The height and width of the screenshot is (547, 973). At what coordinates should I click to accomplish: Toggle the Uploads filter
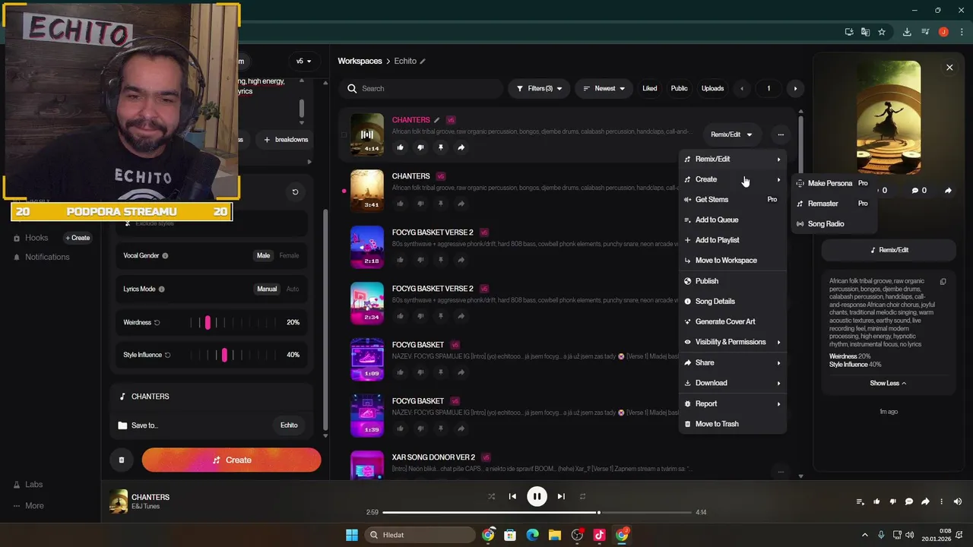click(x=712, y=89)
